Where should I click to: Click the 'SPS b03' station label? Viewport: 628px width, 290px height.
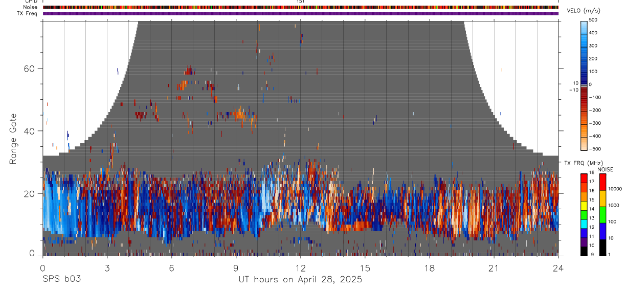[61, 280]
